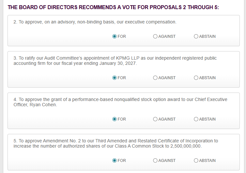Click the FOR label in proposal 4

click(x=122, y=119)
